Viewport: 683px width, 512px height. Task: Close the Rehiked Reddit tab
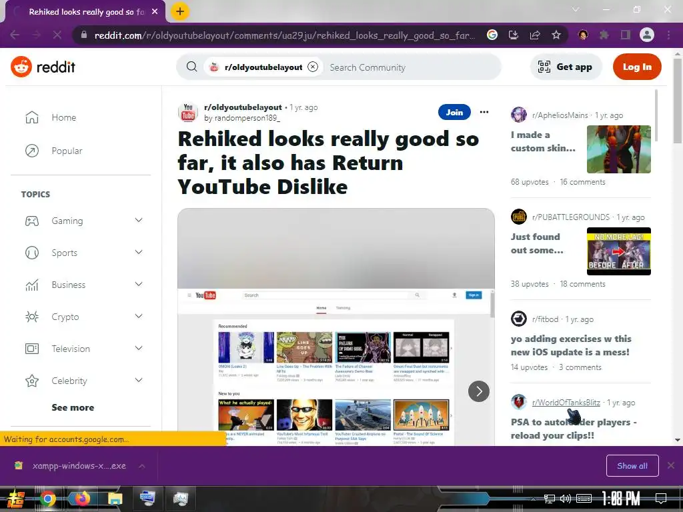[x=155, y=12]
